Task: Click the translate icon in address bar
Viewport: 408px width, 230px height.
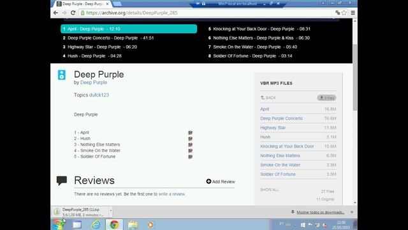Action: [x=338, y=13]
